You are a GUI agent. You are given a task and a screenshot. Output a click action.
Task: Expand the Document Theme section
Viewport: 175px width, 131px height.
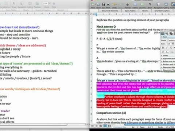(168, 70)
